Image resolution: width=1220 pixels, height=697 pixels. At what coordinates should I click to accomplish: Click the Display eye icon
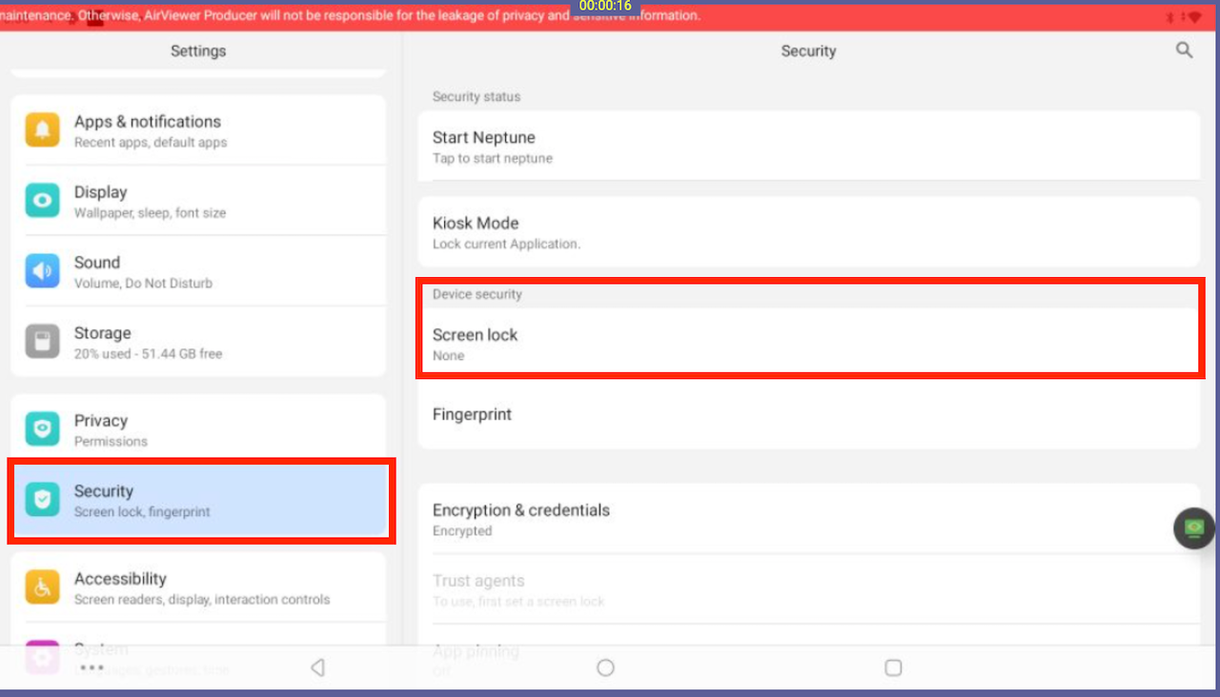[42, 200]
